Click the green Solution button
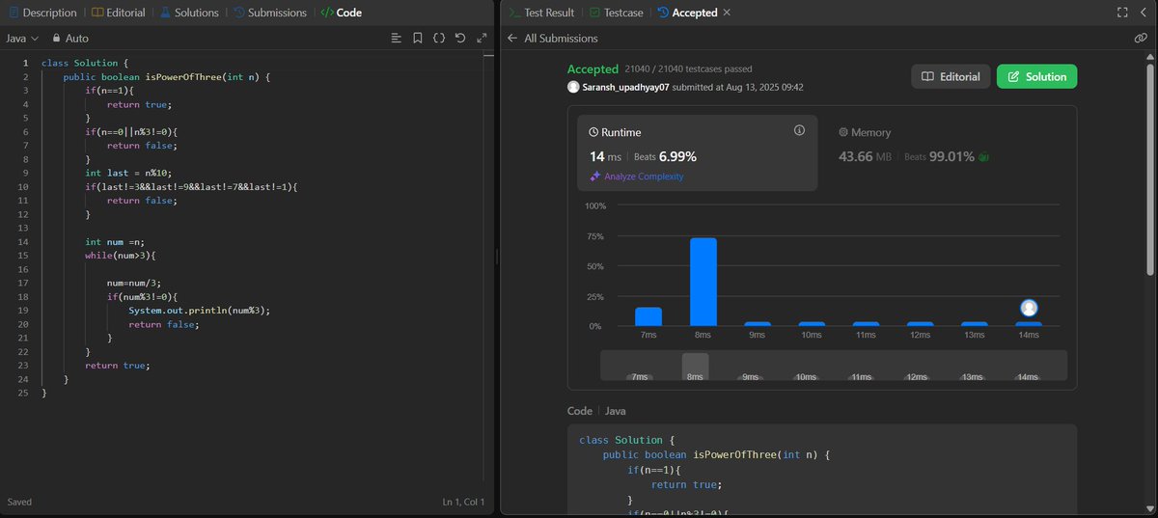Screen dimensions: 1158x518 tap(1036, 76)
